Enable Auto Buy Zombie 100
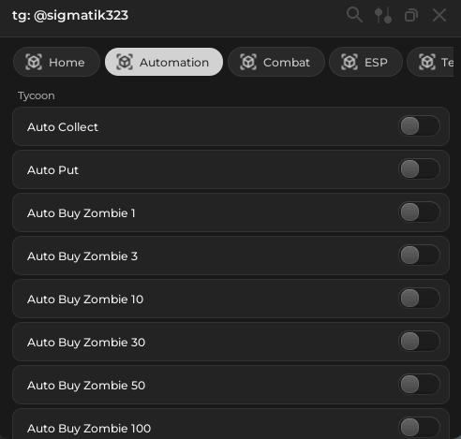Viewport: 461px width, 439px height. coord(419,428)
